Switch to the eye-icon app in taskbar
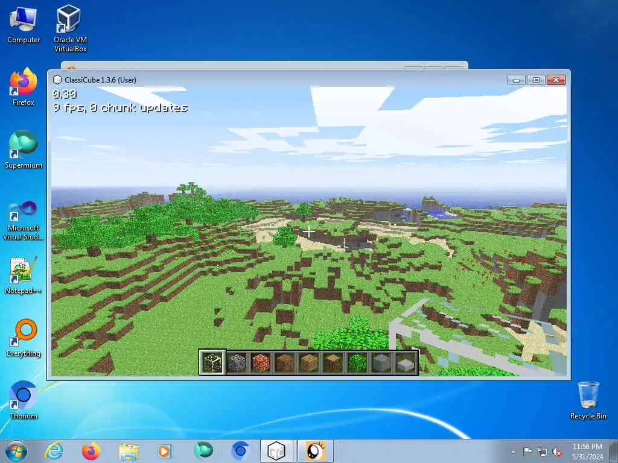Viewport: 618px width, 463px height. 315,451
